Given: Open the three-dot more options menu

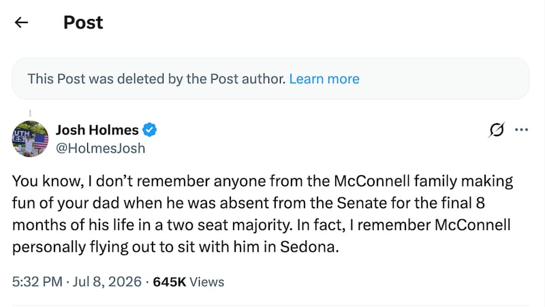Looking at the screenshot, I should pos(521,130).
